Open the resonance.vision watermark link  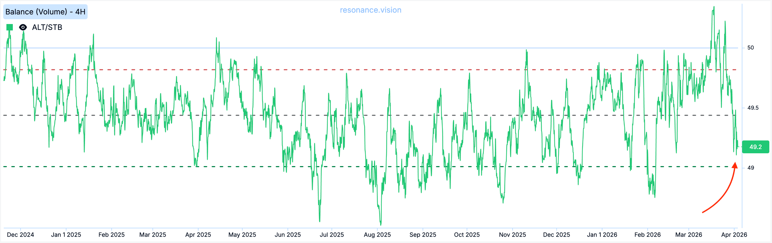coord(371,10)
